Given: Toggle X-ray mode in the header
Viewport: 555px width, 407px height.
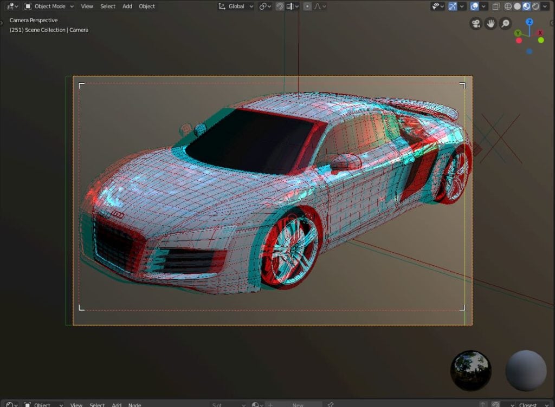Looking at the screenshot, I should tap(495, 6).
